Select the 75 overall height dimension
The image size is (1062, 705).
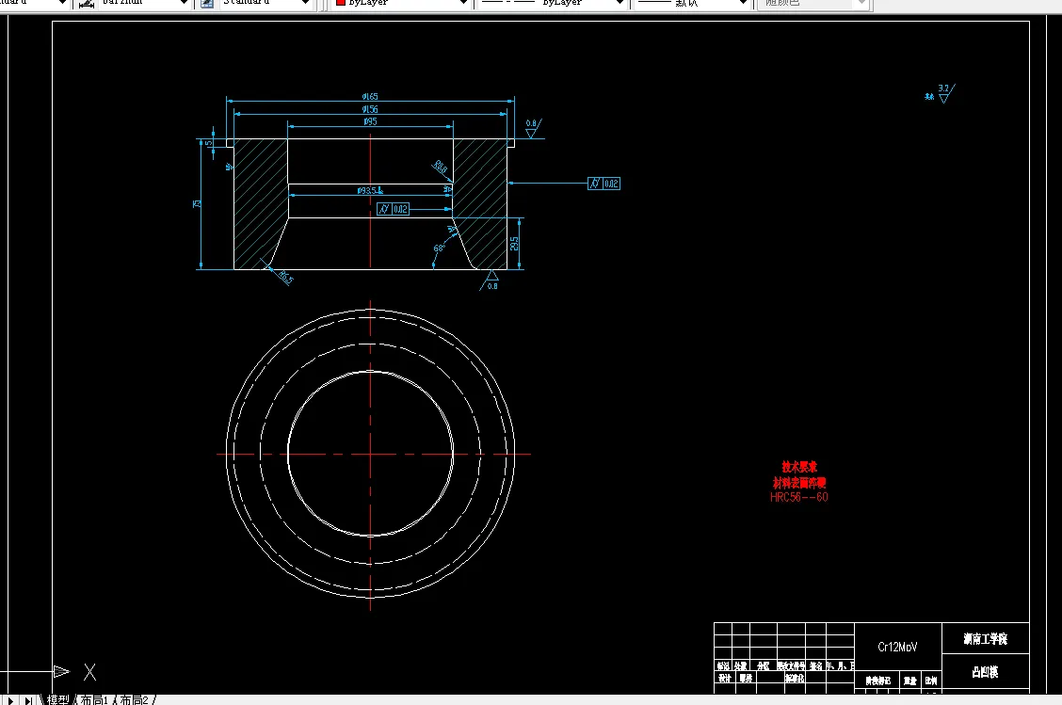point(197,203)
